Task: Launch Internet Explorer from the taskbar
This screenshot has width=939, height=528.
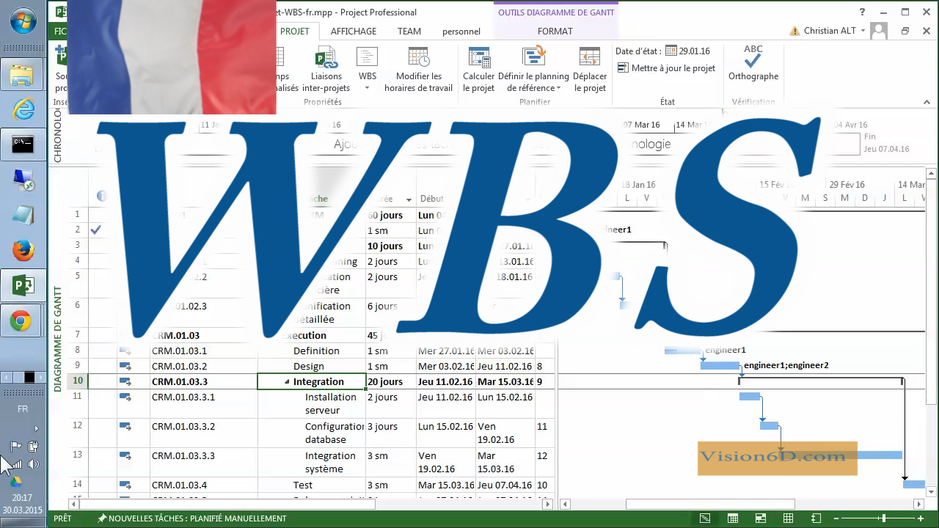Action: 23,110
